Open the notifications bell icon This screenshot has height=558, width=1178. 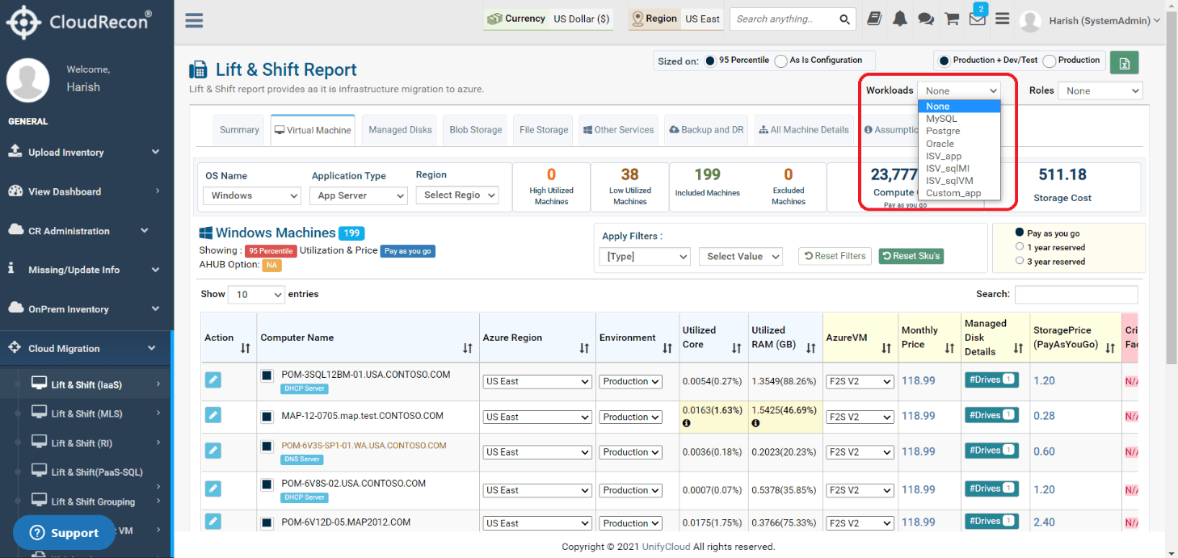899,19
